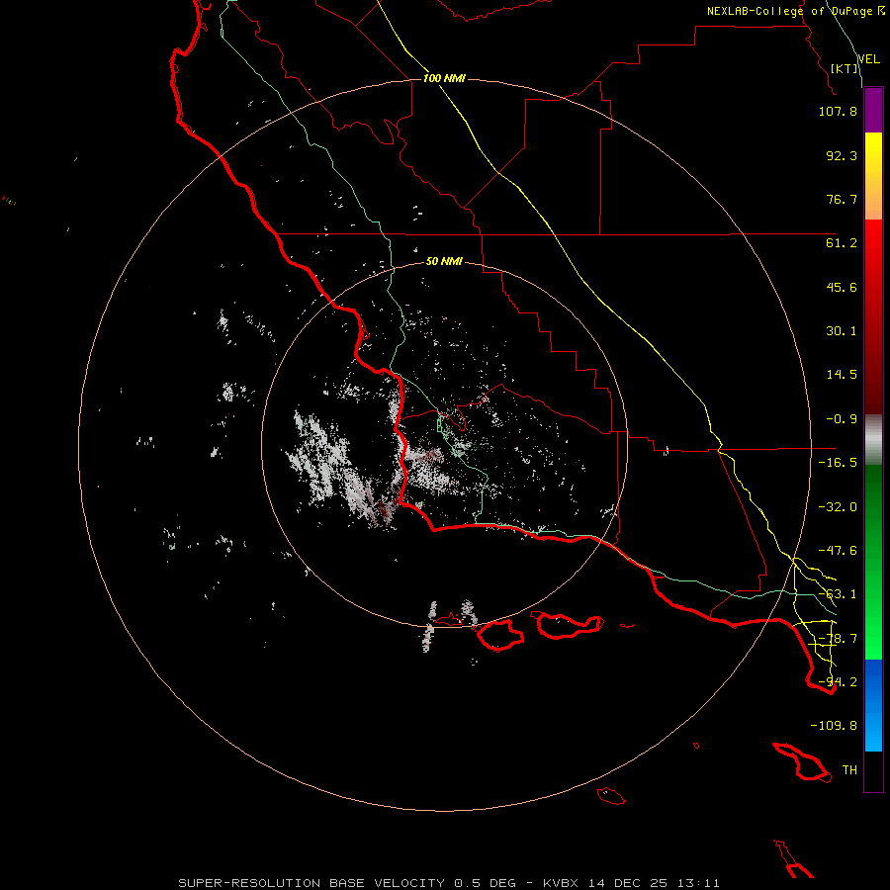Screen dimensions: 890x890
Task: Click the purple segment of the color bar
Action: tap(873, 111)
